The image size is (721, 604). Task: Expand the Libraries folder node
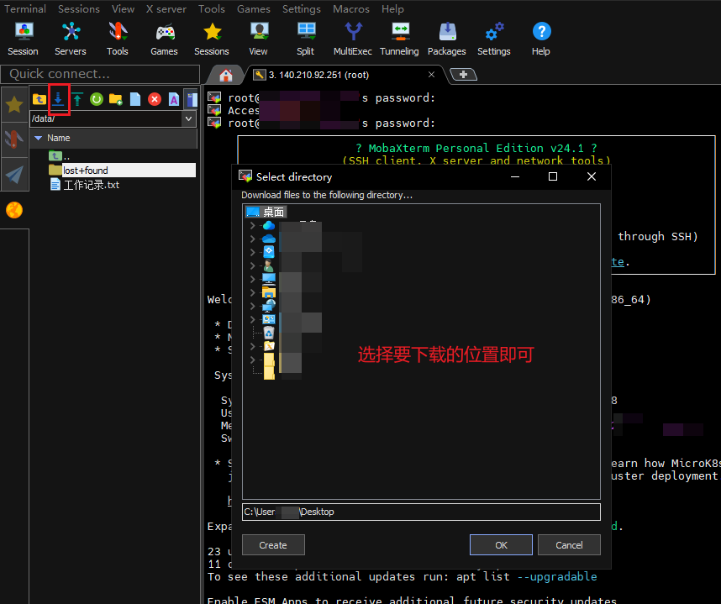click(x=252, y=292)
